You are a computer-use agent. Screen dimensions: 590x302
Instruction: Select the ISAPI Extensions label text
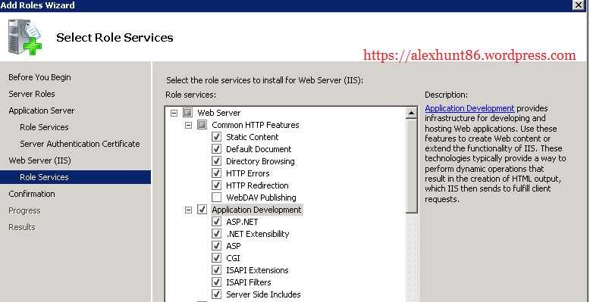point(257,270)
